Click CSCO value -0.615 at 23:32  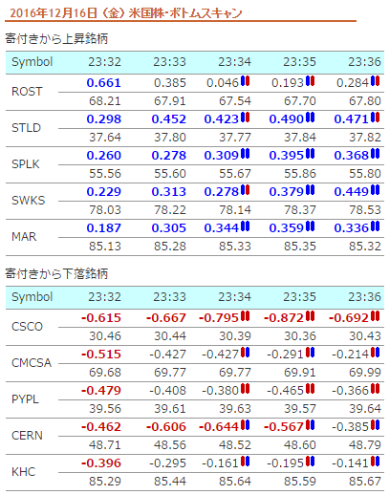[101, 318]
